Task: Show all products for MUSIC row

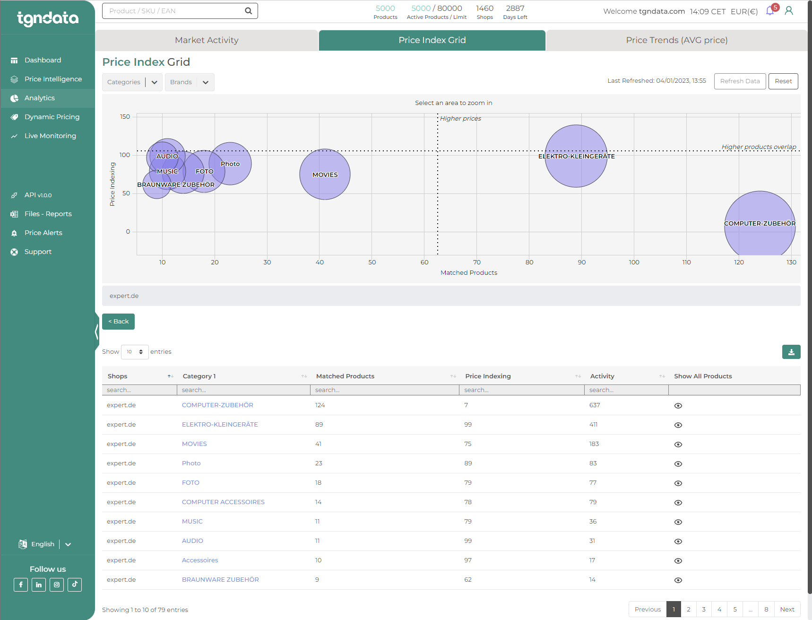Action: point(678,522)
